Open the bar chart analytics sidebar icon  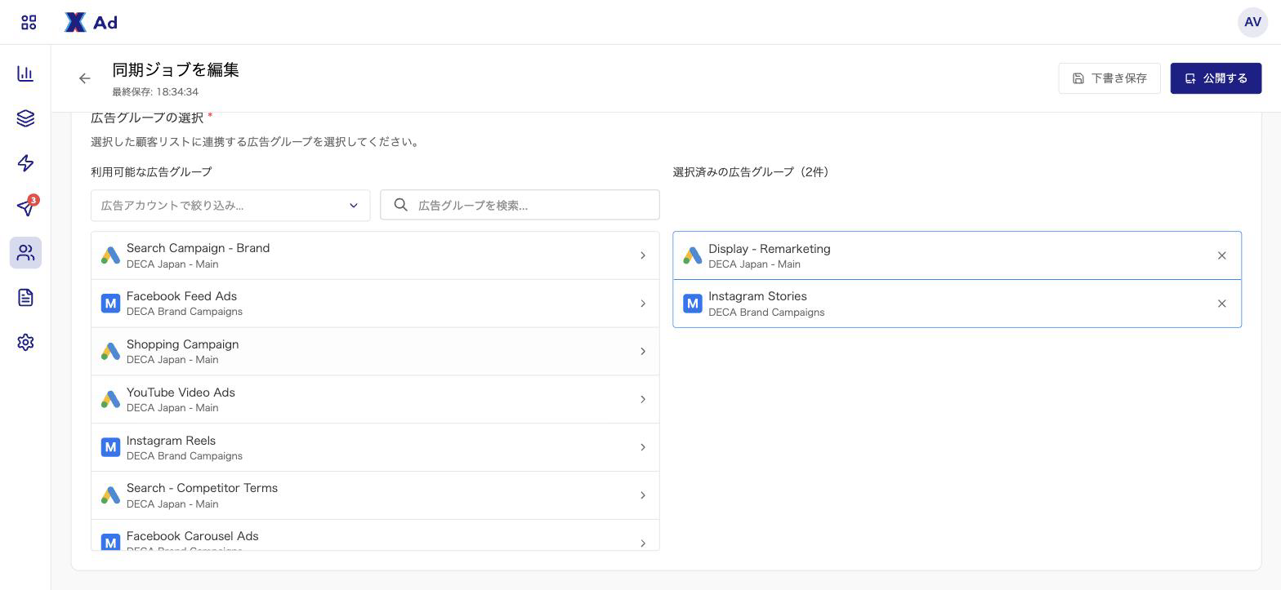[25, 73]
